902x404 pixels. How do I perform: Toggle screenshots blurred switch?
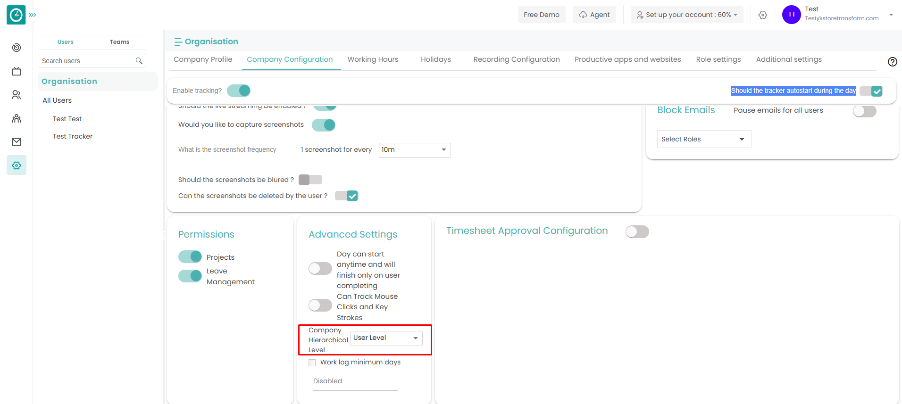coord(310,180)
